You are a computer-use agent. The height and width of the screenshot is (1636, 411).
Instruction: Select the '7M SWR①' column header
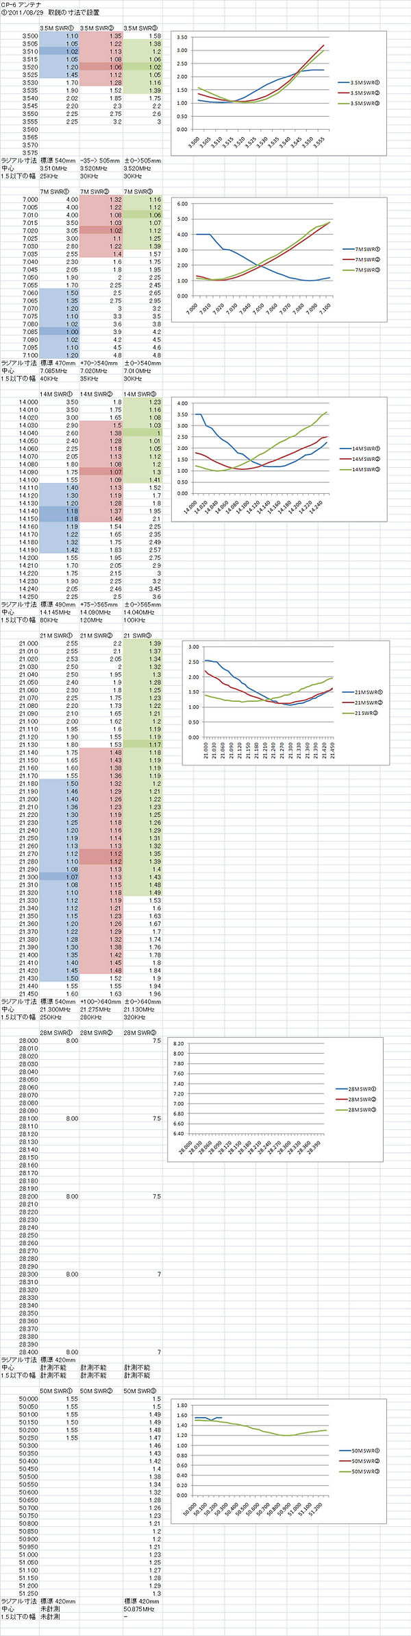[55, 191]
